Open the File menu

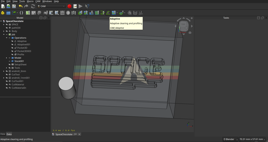3,1
